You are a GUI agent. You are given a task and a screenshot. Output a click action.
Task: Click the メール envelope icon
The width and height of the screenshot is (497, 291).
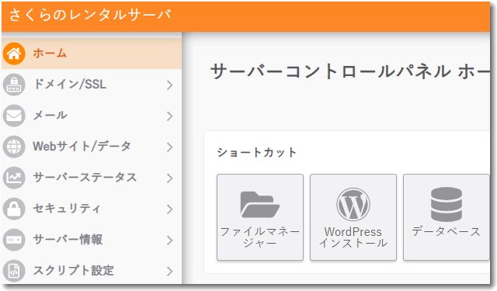[14, 116]
